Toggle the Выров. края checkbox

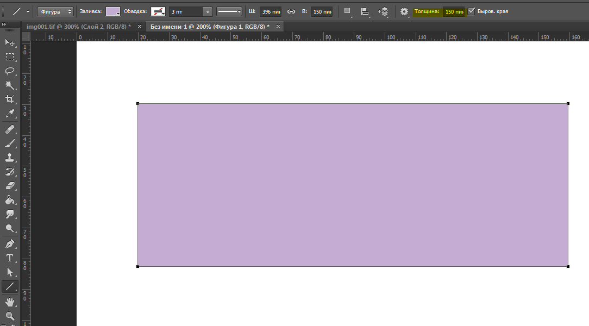(x=472, y=11)
